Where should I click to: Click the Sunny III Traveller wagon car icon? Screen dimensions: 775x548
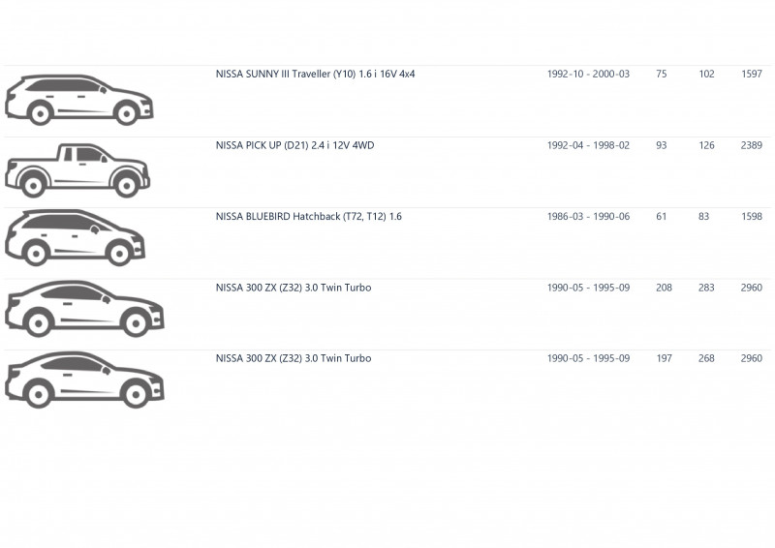79,100
